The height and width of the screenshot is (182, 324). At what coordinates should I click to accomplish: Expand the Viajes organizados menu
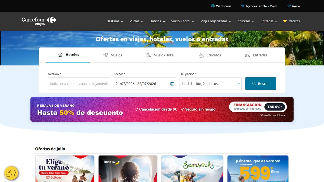coord(216,21)
